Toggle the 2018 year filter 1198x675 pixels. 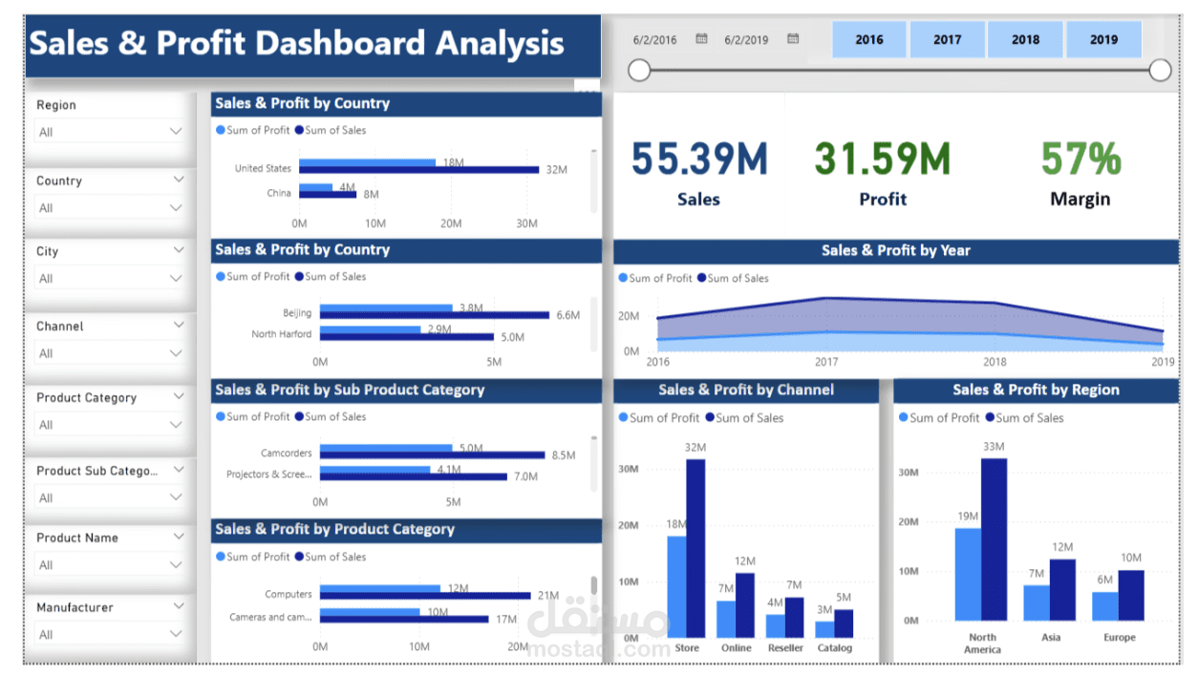point(1025,39)
